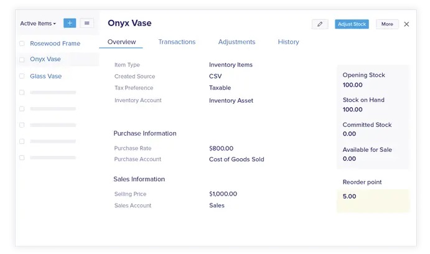View the History tab

pyautogui.click(x=288, y=42)
